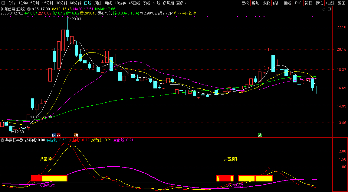Switch to the 周线 weekly period tab

tap(98, 3)
